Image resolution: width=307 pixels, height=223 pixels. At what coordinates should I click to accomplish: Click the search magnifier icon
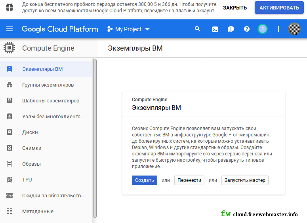198,29
